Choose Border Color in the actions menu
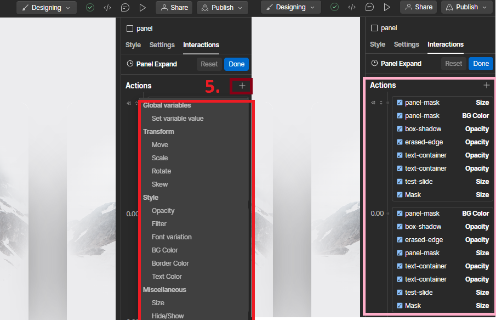 point(170,263)
